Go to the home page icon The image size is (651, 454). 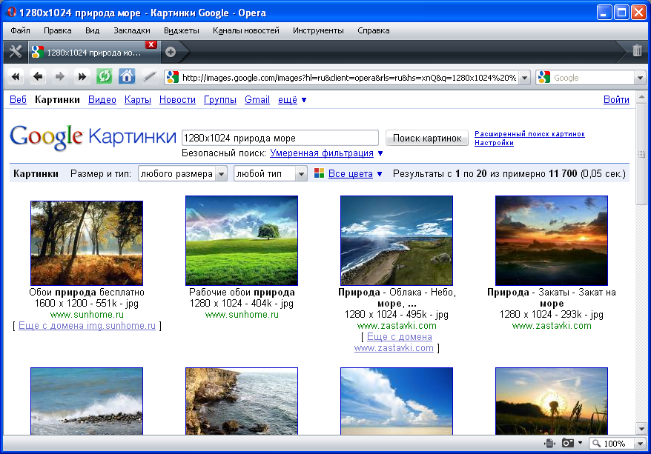[127, 77]
